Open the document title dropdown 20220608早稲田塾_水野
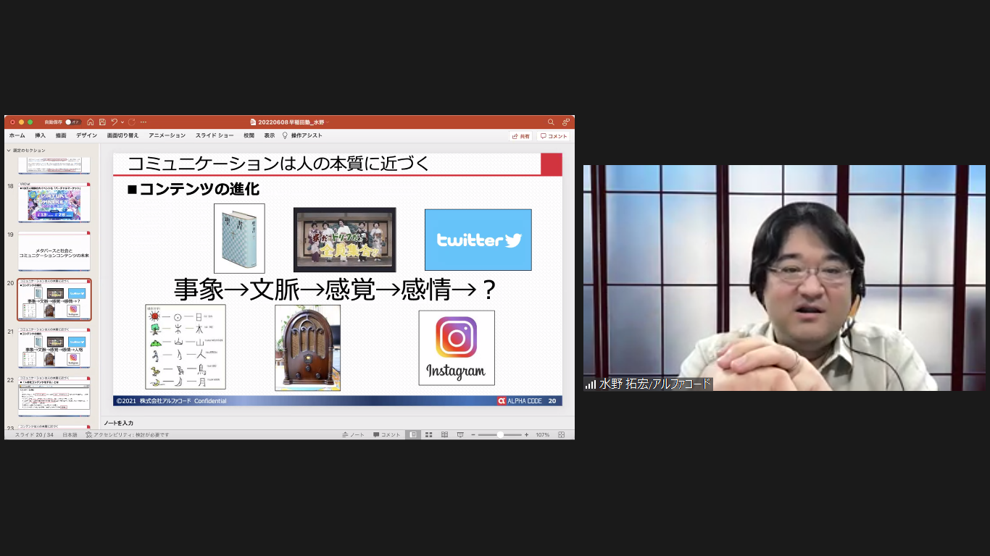This screenshot has width=990, height=556. [x=290, y=122]
